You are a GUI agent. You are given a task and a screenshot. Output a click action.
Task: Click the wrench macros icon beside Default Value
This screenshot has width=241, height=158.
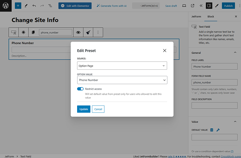click(x=218, y=130)
